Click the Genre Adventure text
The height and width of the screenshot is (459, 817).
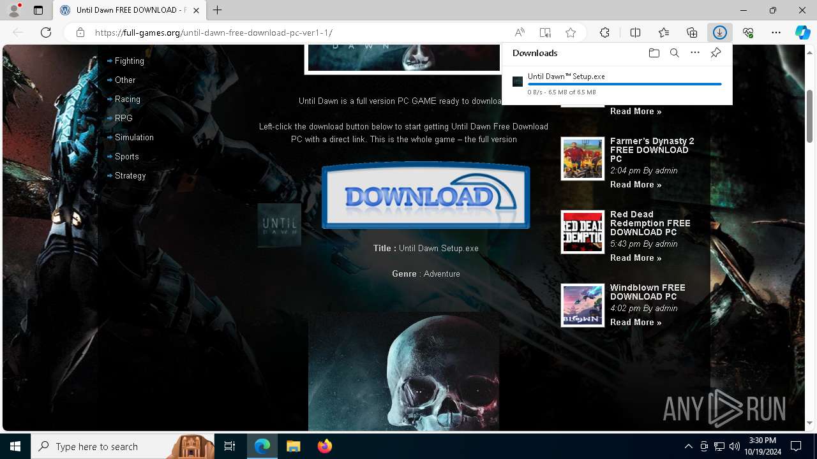[426, 274]
